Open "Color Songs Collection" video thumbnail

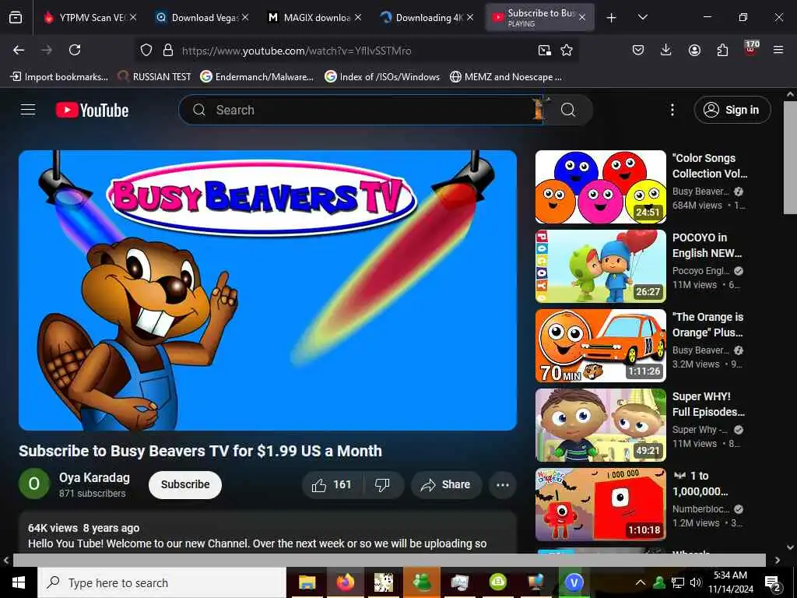600,187
